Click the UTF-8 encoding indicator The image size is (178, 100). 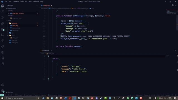click(153, 95)
